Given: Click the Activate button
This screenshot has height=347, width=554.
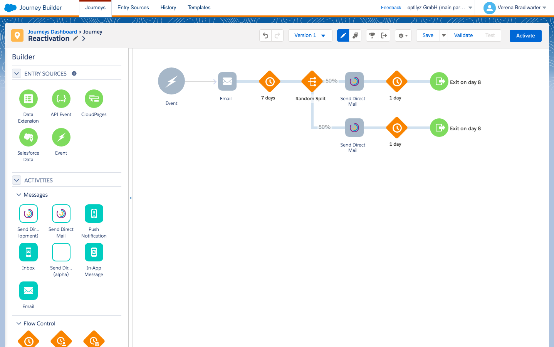Looking at the screenshot, I should coord(525,35).
